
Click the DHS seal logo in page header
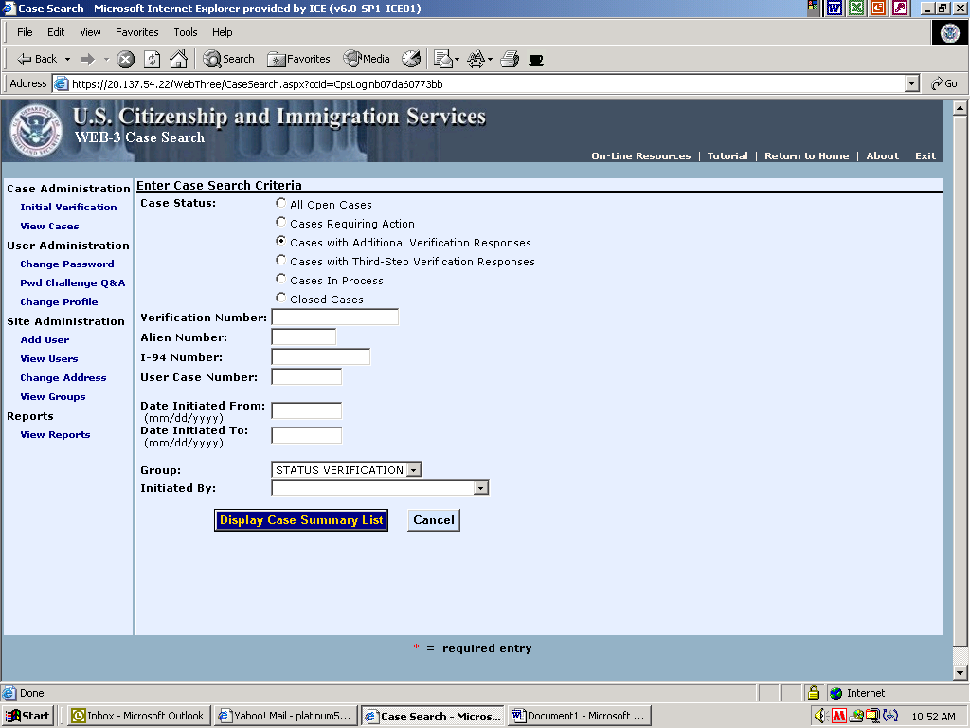click(36, 131)
